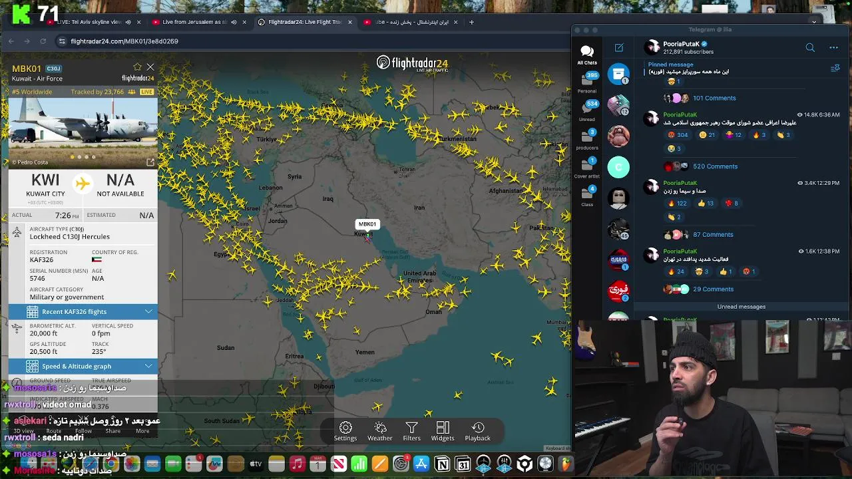Click the Flightradar24 logo

click(x=412, y=63)
